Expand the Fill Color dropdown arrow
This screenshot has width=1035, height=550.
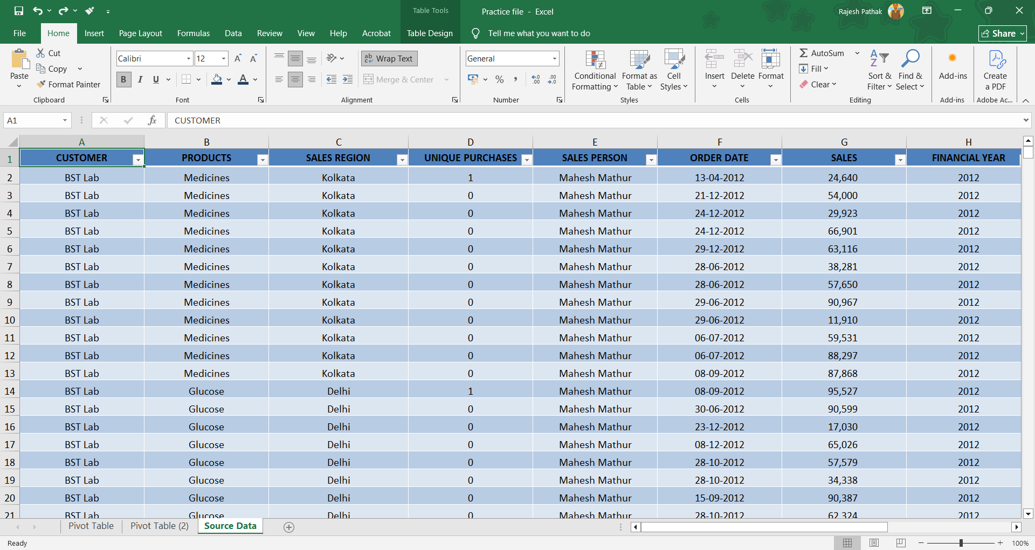click(229, 79)
